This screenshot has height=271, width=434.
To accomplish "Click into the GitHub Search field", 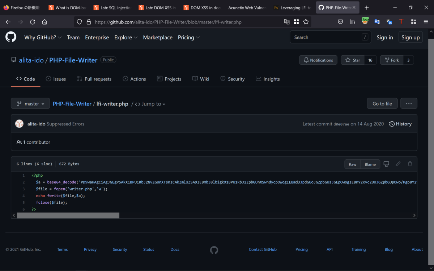I will pos(331,37).
